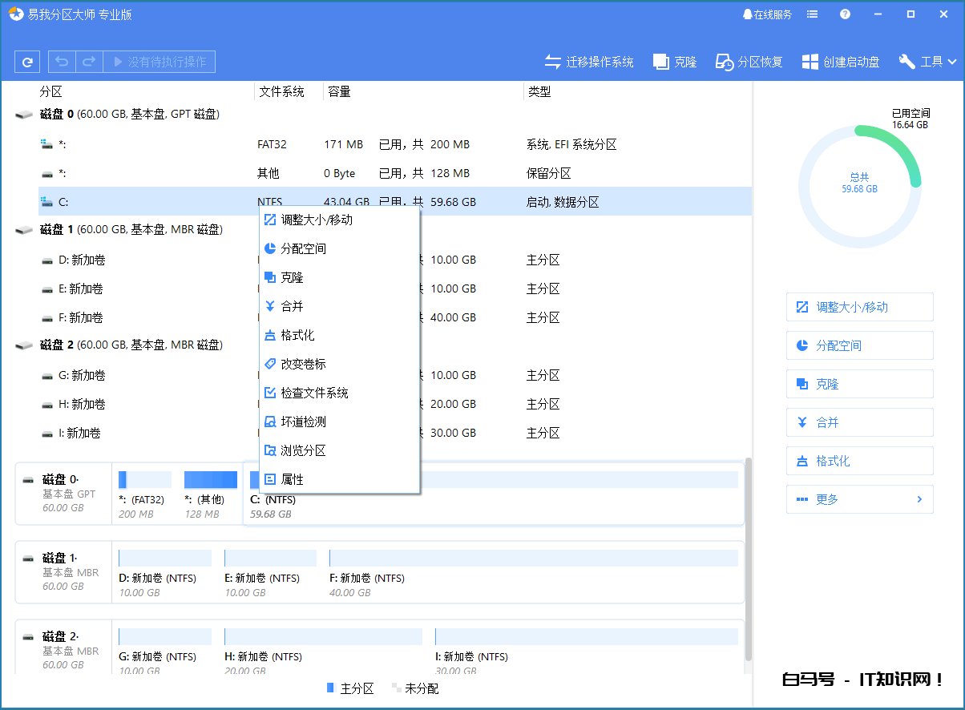
Task: Open Migrate OS (迁移操作系统) tool
Action: pyautogui.click(x=589, y=62)
